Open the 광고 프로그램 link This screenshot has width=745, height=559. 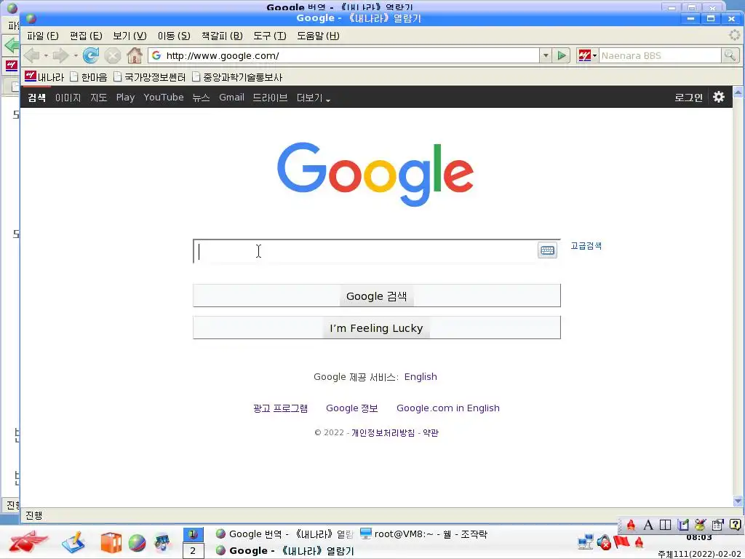pyautogui.click(x=280, y=408)
